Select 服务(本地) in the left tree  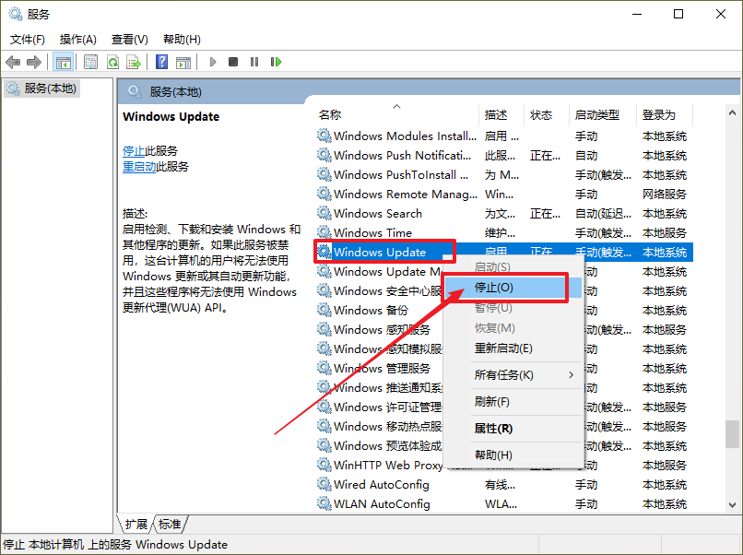51,89
